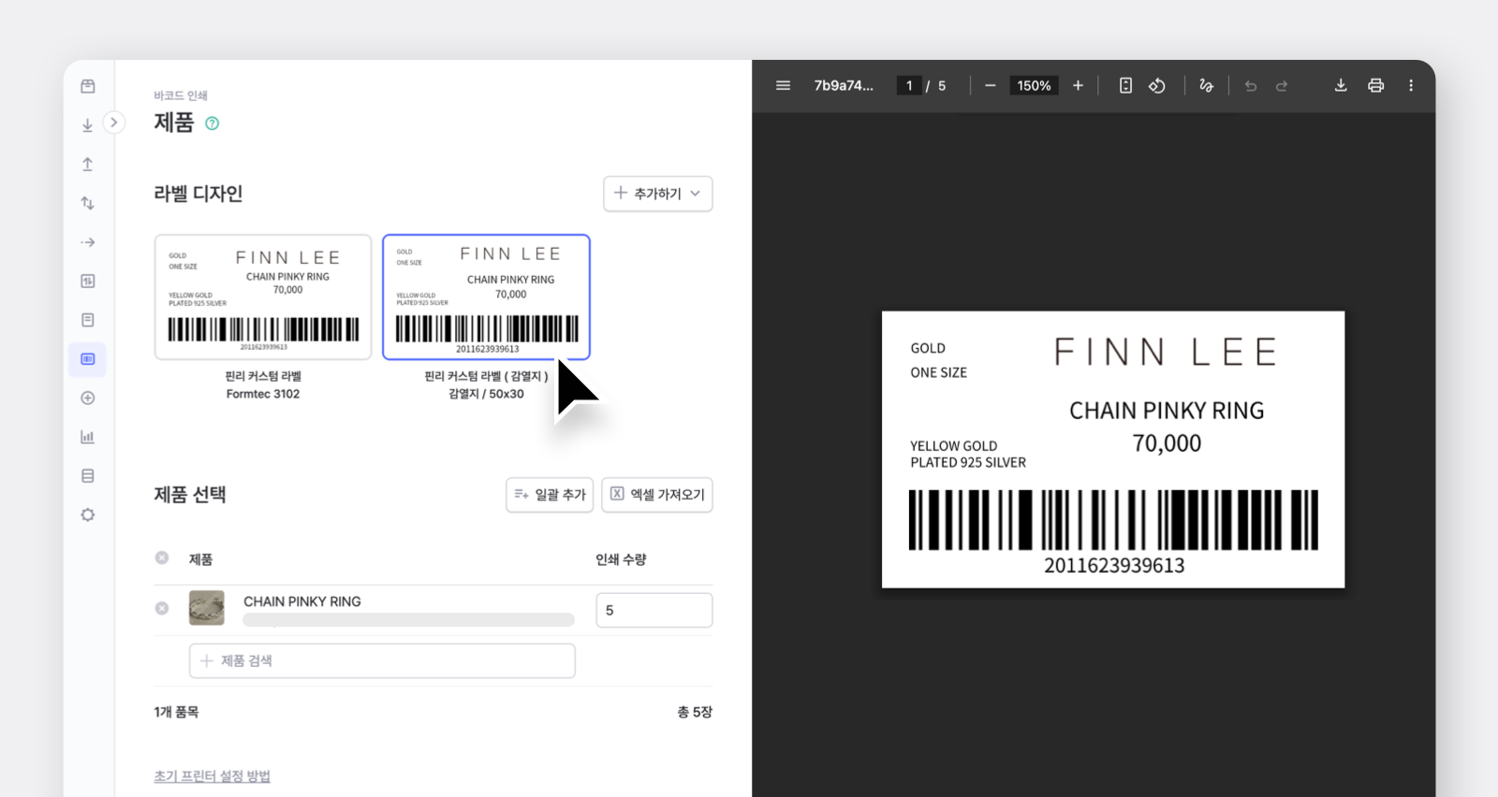Open the PDF more options menu
The height and width of the screenshot is (797, 1498).
coord(1410,85)
